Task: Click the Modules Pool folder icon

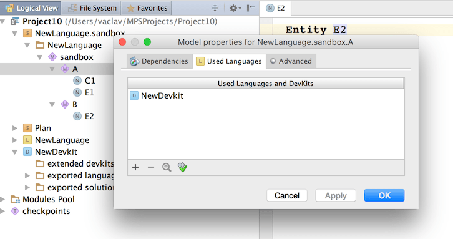Action: [15, 199]
